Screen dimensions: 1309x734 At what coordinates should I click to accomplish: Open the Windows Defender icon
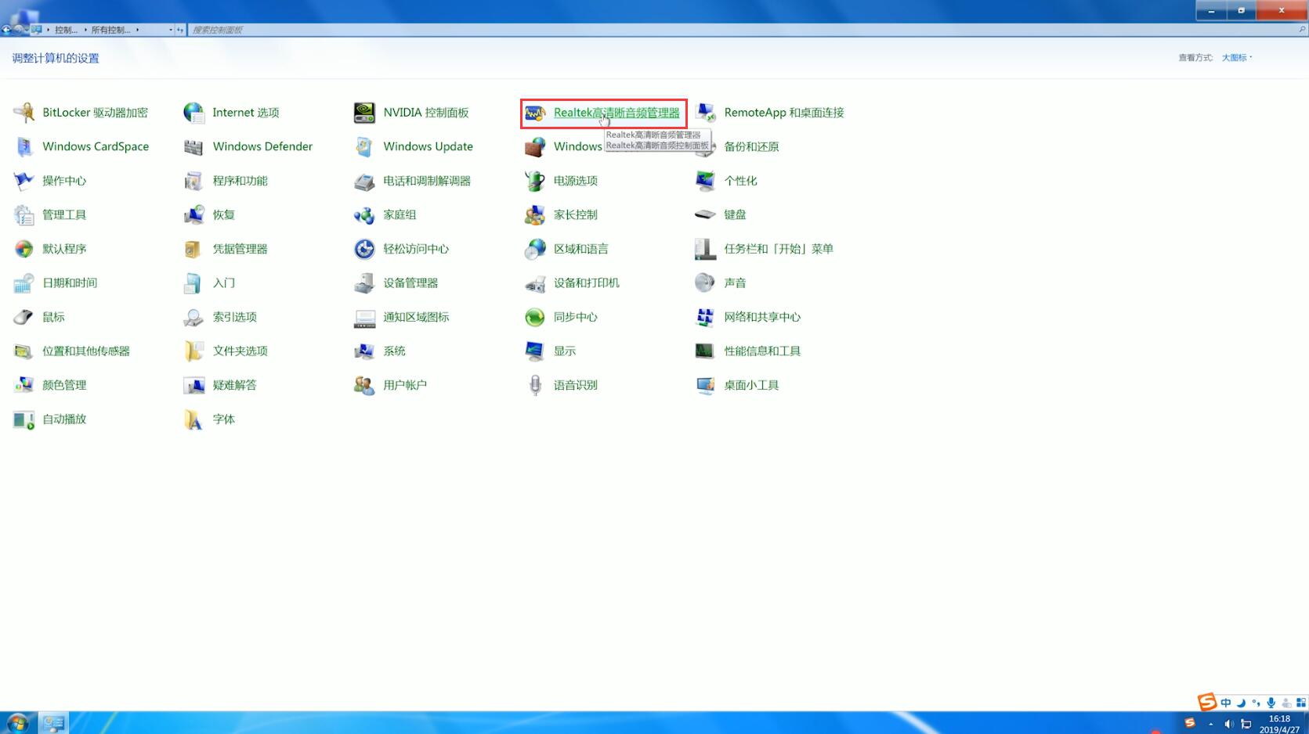coord(194,146)
